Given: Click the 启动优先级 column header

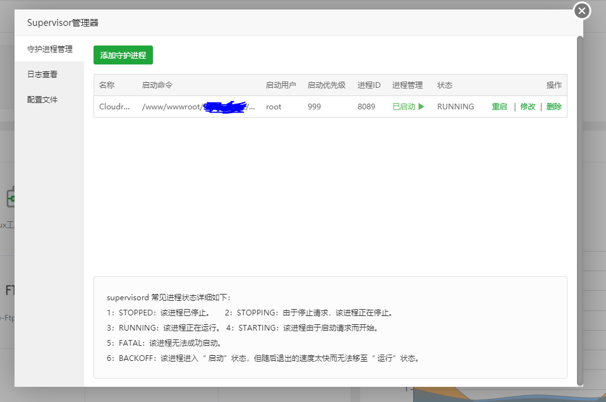Looking at the screenshot, I should 326,85.
